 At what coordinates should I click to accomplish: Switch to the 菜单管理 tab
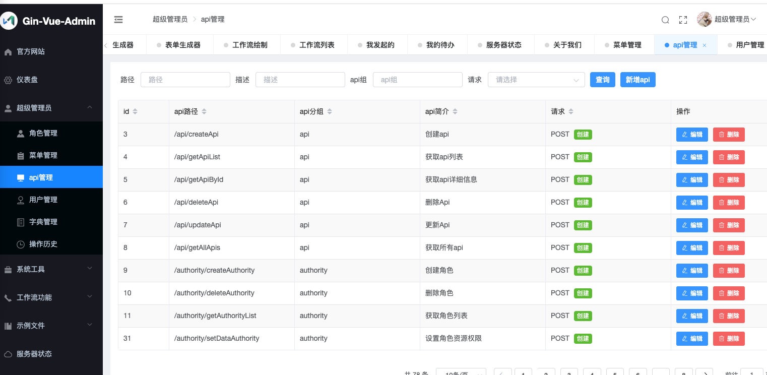[x=624, y=45]
